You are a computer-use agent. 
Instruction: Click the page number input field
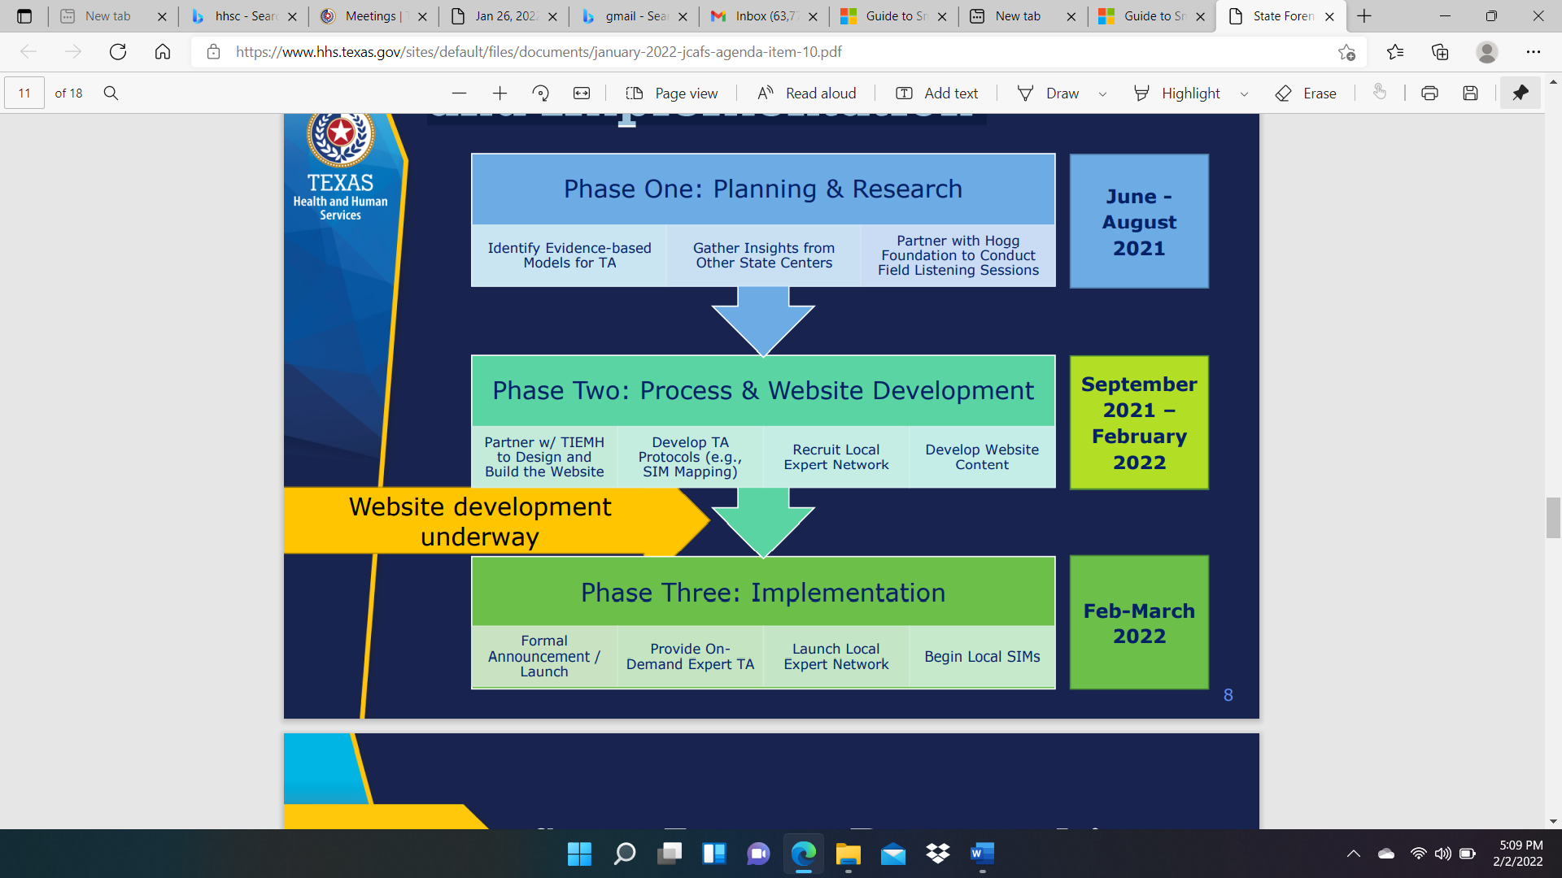point(24,93)
